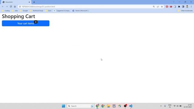Open the Govt bookmarks folder

coord(48,11)
